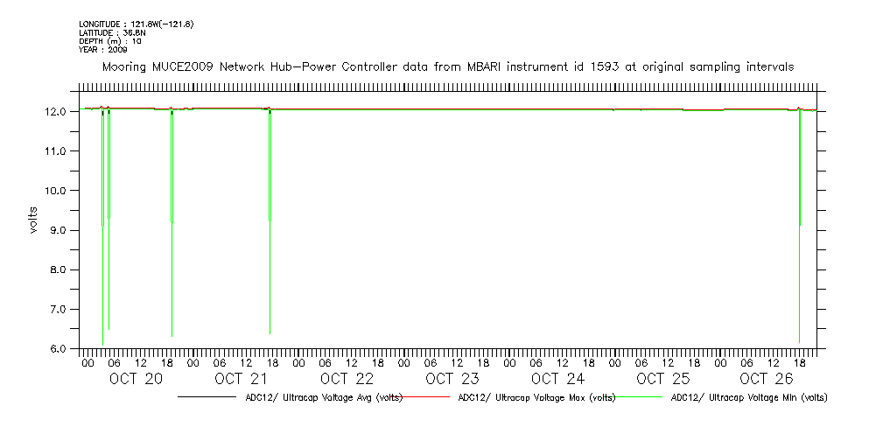Pick the OCT 23 date label
This screenshot has width=883, height=441.
tap(452, 379)
